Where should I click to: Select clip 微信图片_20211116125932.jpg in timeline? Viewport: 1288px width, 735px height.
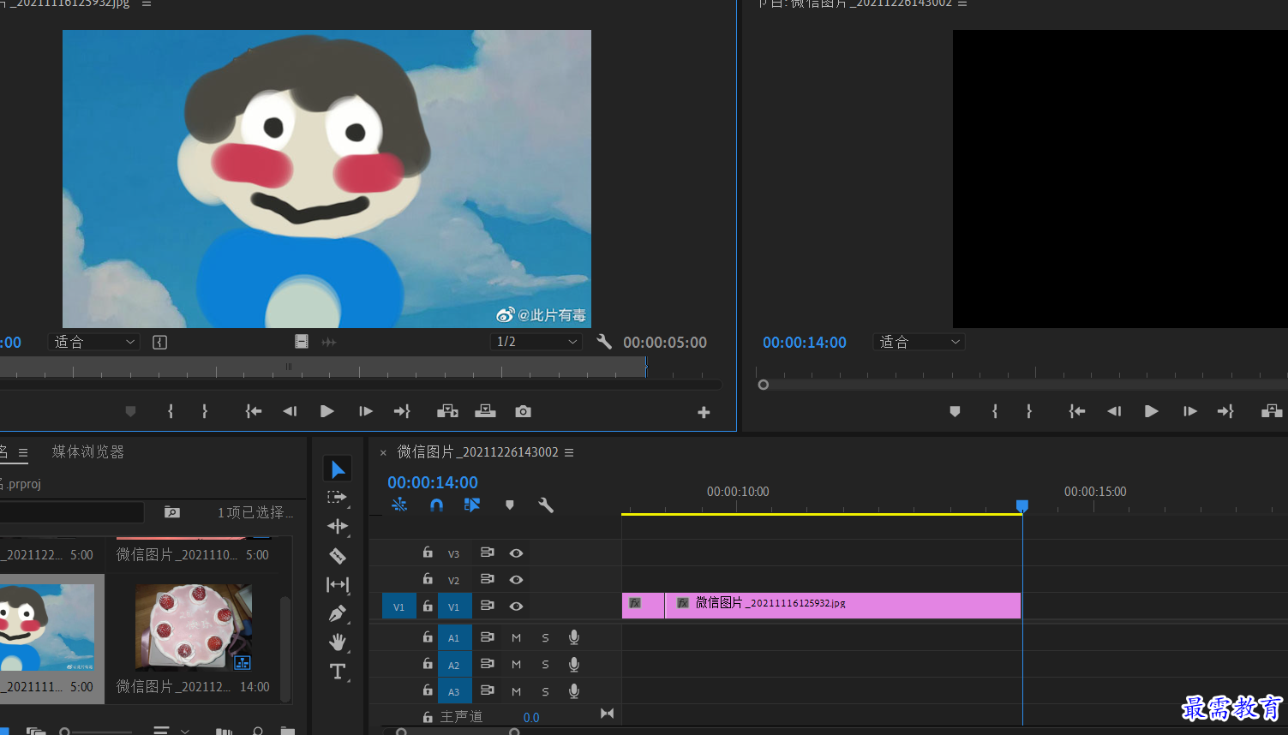[x=842, y=606]
